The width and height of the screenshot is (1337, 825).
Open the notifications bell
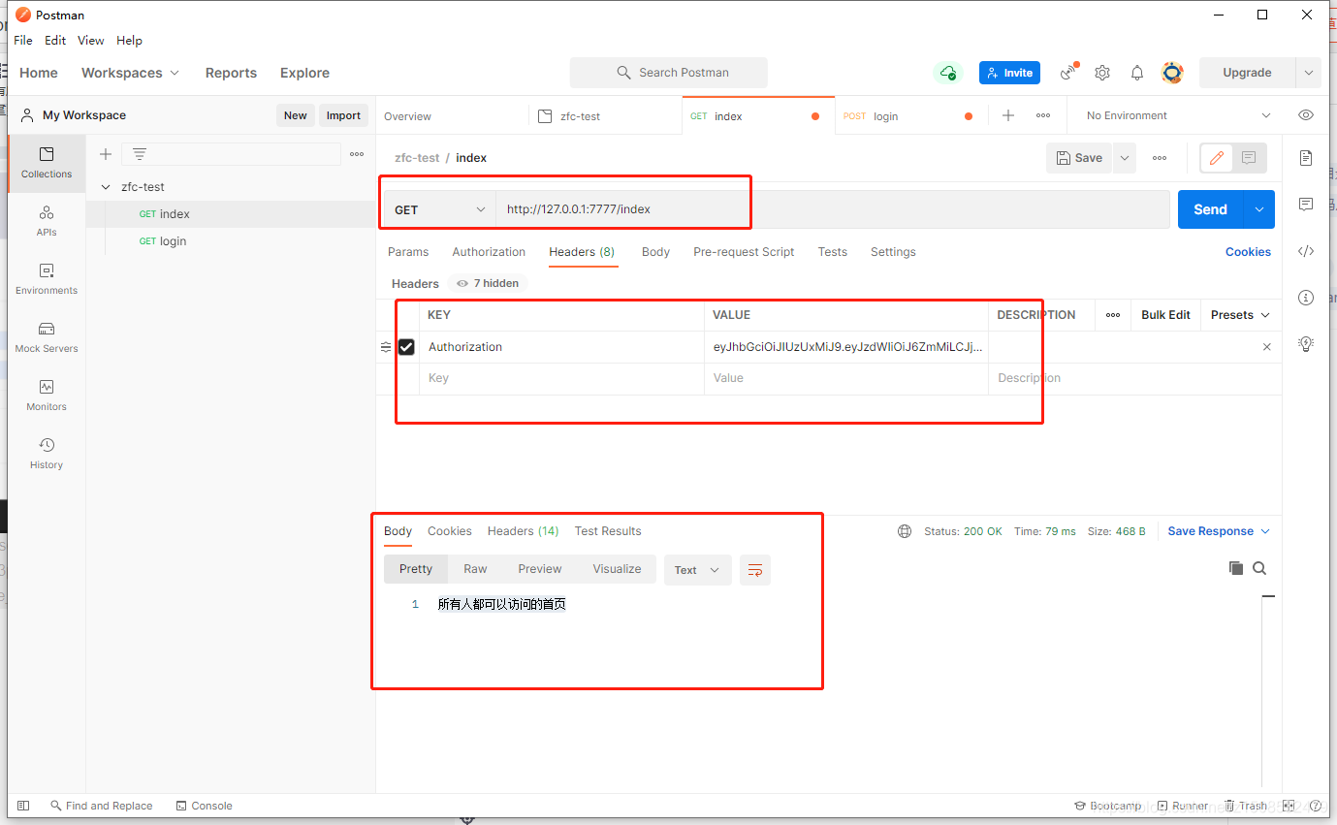click(1137, 73)
